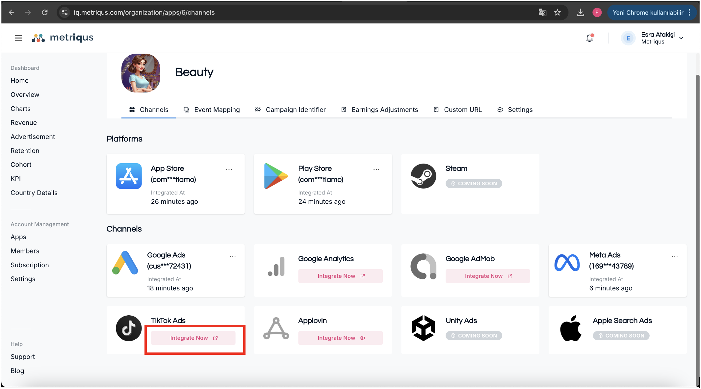Click Yeni Chrome kullanılabilir update button

[x=648, y=13]
